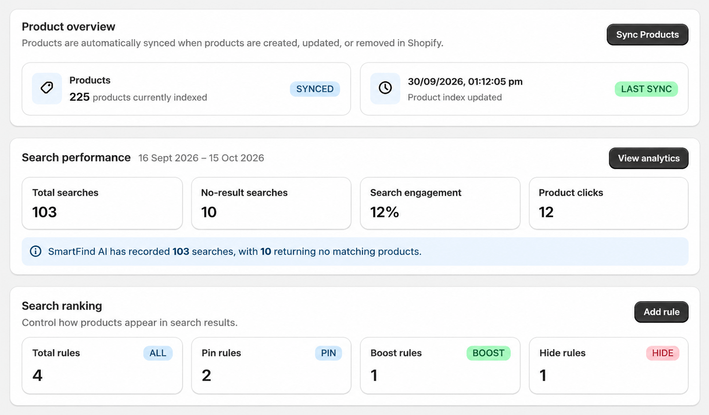Click the Total rules count 4
Image resolution: width=709 pixels, height=415 pixels.
[38, 375]
